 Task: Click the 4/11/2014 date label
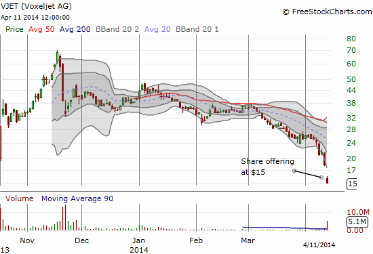click(x=319, y=245)
